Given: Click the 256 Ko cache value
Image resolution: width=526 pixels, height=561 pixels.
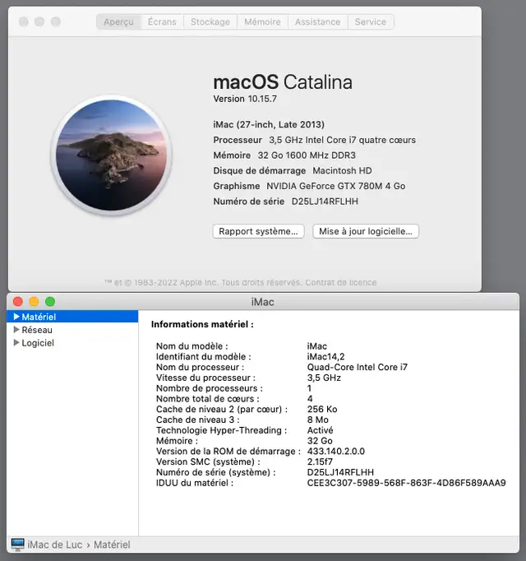Looking at the screenshot, I should point(322,409).
